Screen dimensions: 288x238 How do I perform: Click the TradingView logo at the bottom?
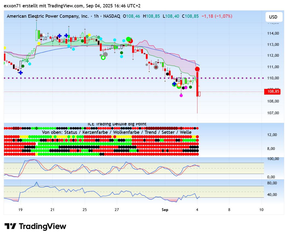(35, 226)
